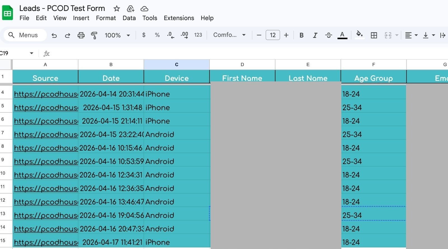Format as currency with dollar icon

click(144, 35)
